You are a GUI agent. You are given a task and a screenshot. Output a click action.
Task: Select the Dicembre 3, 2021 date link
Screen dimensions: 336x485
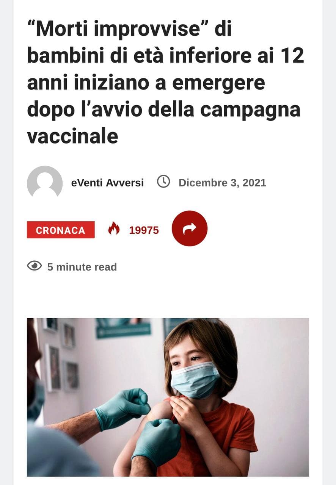coord(222,183)
